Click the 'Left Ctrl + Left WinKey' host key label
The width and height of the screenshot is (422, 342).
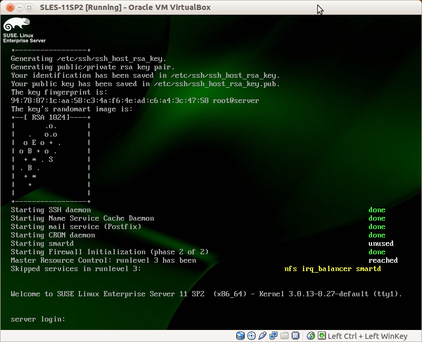point(367,336)
